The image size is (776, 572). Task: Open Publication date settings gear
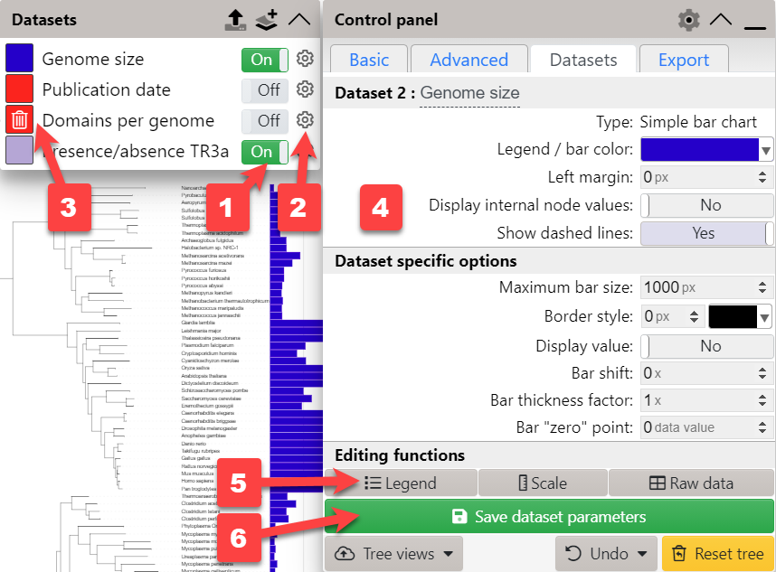pyautogui.click(x=306, y=89)
